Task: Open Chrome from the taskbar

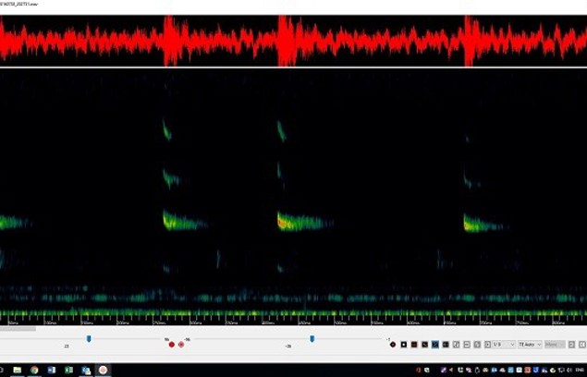Action: 34,370
